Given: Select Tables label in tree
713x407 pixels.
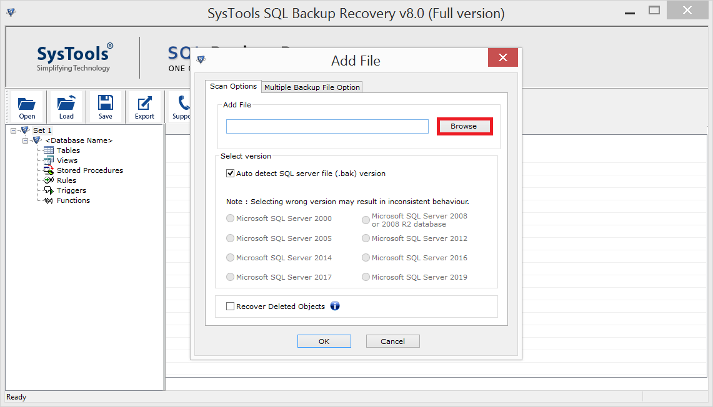Looking at the screenshot, I should [x=68, y=150].
